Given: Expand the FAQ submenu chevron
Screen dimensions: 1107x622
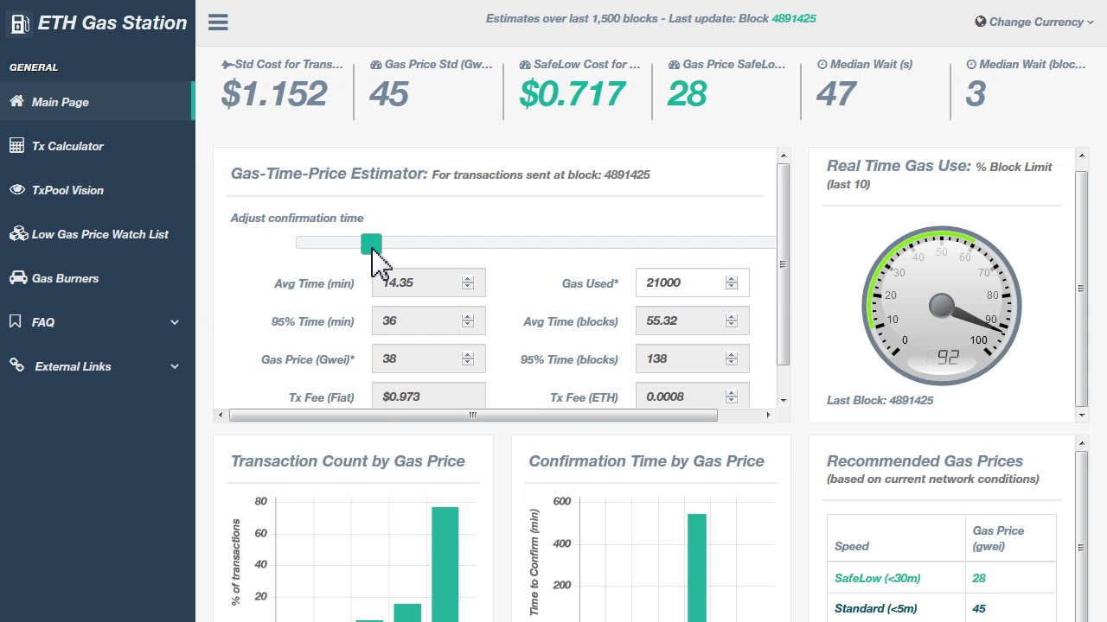Looking at the screenshot, I should (x=175, y=322).
